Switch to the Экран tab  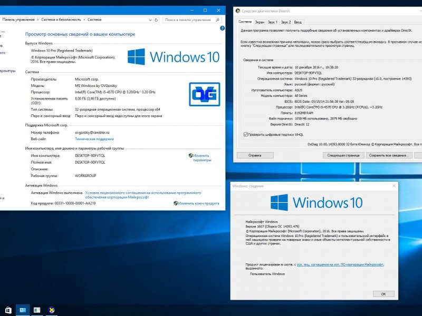tap(260, 22)
